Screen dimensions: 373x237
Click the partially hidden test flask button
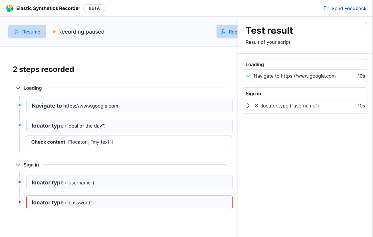point(227,32)
